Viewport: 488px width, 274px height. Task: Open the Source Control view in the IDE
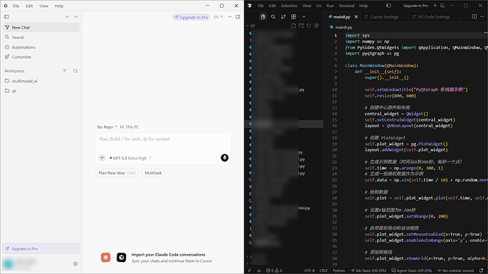pyautogui.click(x=283, y=17)
